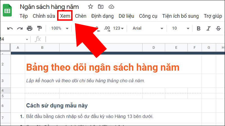This screenshot has width=225, height=126.
Task: Open the Xem menu
Action: pyautogui.click(x=65, y=16)
